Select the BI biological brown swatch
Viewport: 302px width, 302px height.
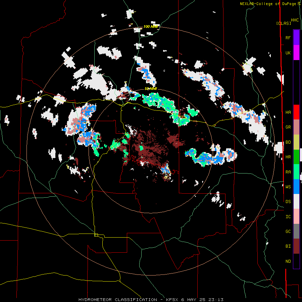(296, 246)
